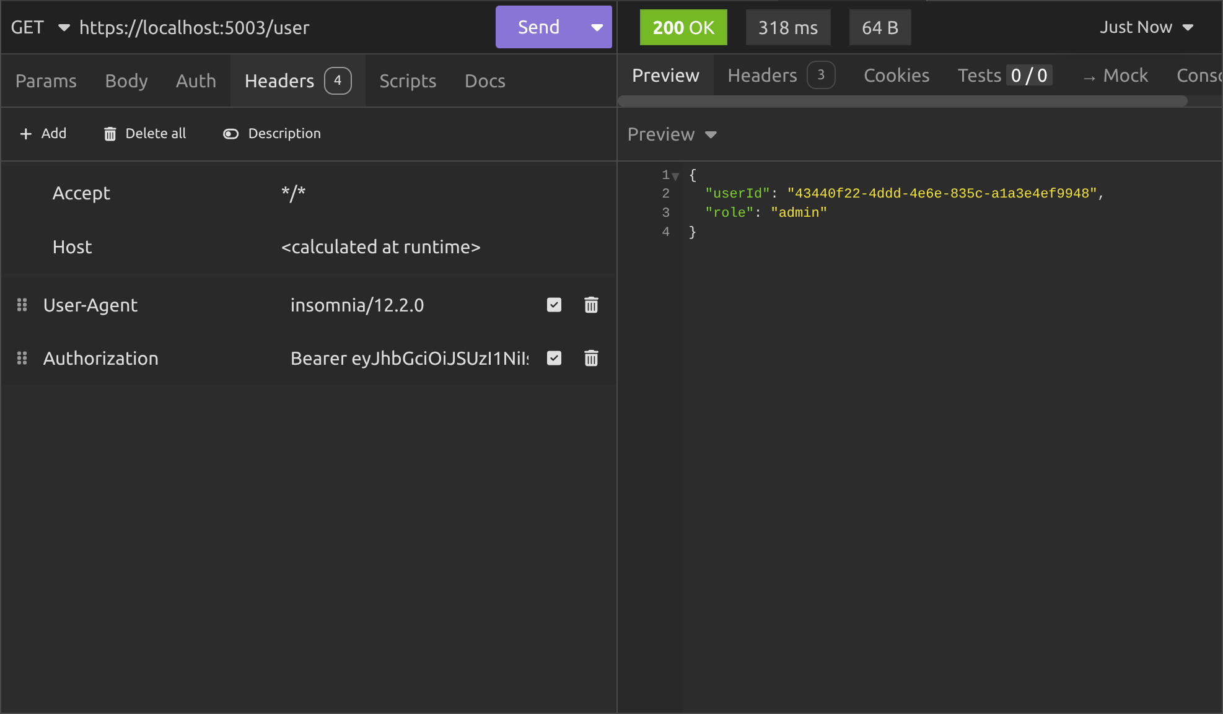Switch to the request Body tab
The height and width of the screenshot is (714, 1223).
[126, 81]
